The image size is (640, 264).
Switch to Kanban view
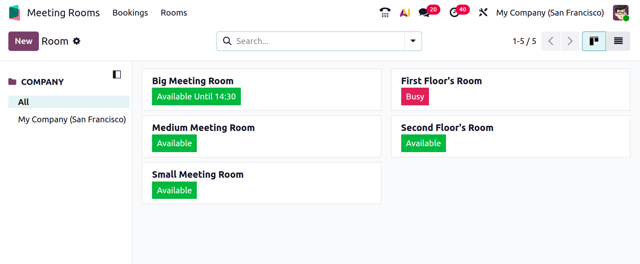pos(594,41)
